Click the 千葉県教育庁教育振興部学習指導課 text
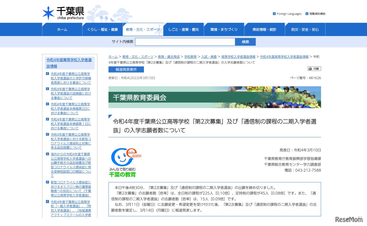This screenshot has width=367, height=226. (x=292, y=158)
